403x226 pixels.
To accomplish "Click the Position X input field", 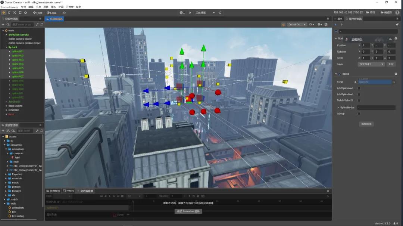I will (x=366, y=46).
